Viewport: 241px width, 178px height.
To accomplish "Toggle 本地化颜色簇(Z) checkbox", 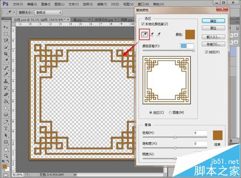I will (143, 24).
